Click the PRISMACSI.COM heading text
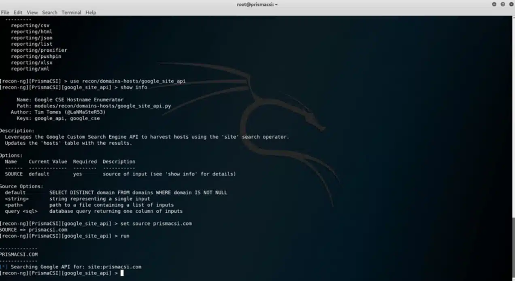 19,254
